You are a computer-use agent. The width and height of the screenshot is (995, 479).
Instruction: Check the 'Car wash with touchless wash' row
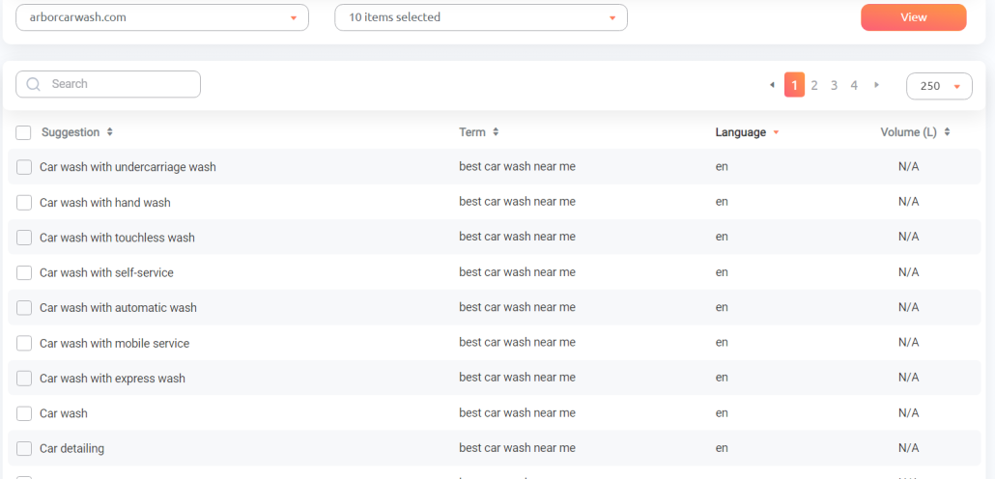[x=24, y=238]
